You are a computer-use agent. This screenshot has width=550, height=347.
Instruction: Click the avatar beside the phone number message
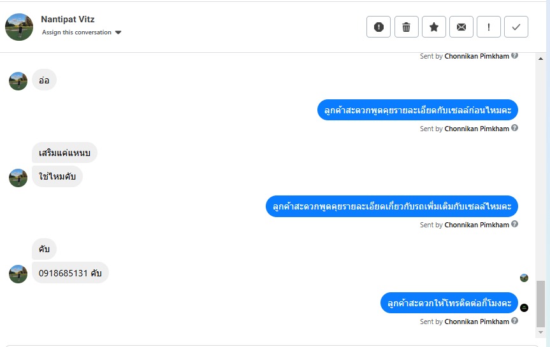point(18,274)
